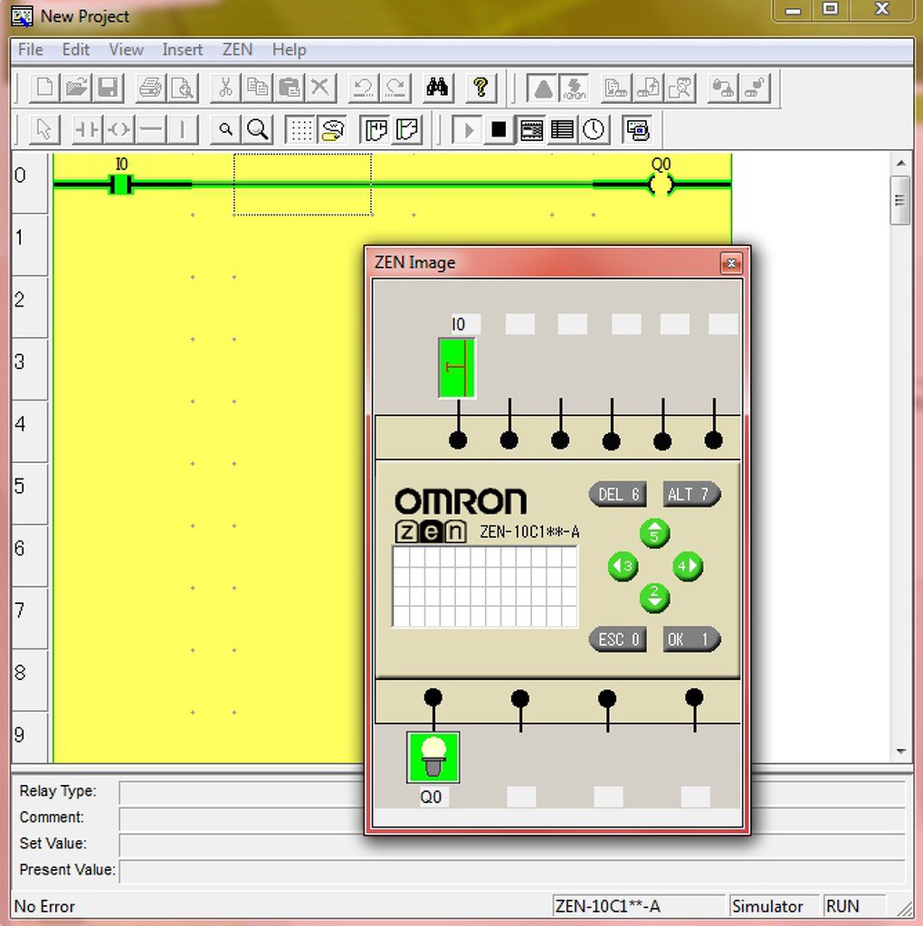This screenshot has width=923, height=926.
Task: Click the Redo arrow icon
Action: click(395, 88)
